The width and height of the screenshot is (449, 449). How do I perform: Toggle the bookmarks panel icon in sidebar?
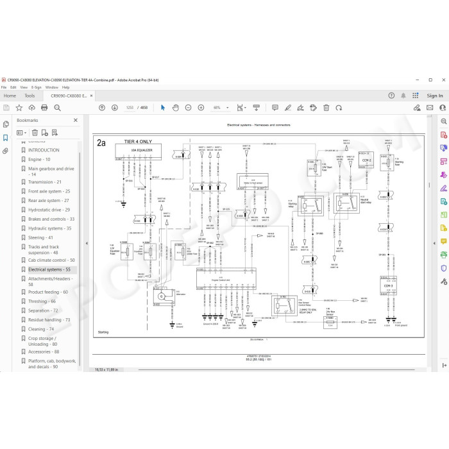[5, 138]
